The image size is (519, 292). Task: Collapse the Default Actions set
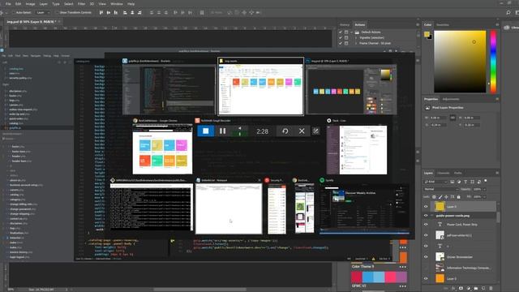pos(351,32)
